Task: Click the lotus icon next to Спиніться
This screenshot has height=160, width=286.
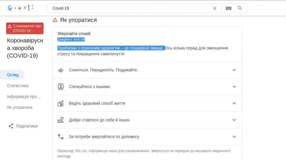Action: [x=60, y=70]
